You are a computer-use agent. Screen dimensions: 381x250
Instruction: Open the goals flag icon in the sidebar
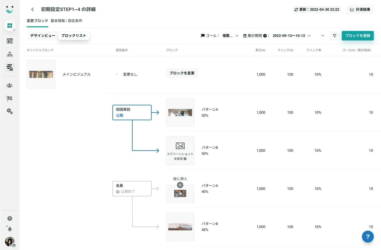point(10,98)
